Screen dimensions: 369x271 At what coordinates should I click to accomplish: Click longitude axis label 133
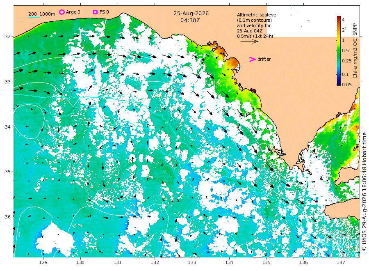click(x=192, y=262)
